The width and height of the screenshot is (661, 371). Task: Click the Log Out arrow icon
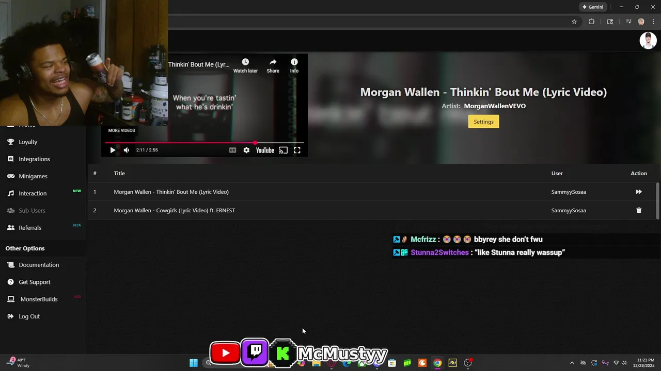(x=10, y=316)
